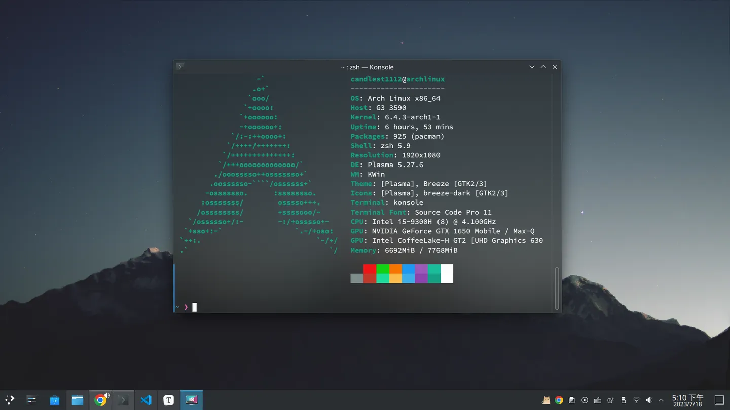Screen dimensions: 730x410
Task: Focus Konsole via its taskbar icon
Action: coord(123,400)
